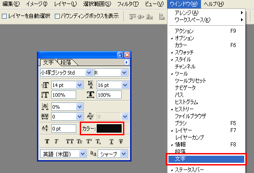254x173 pixels.
Task: Toggle superscript text style
Action: pyautogui.click(x=89, y=141)
